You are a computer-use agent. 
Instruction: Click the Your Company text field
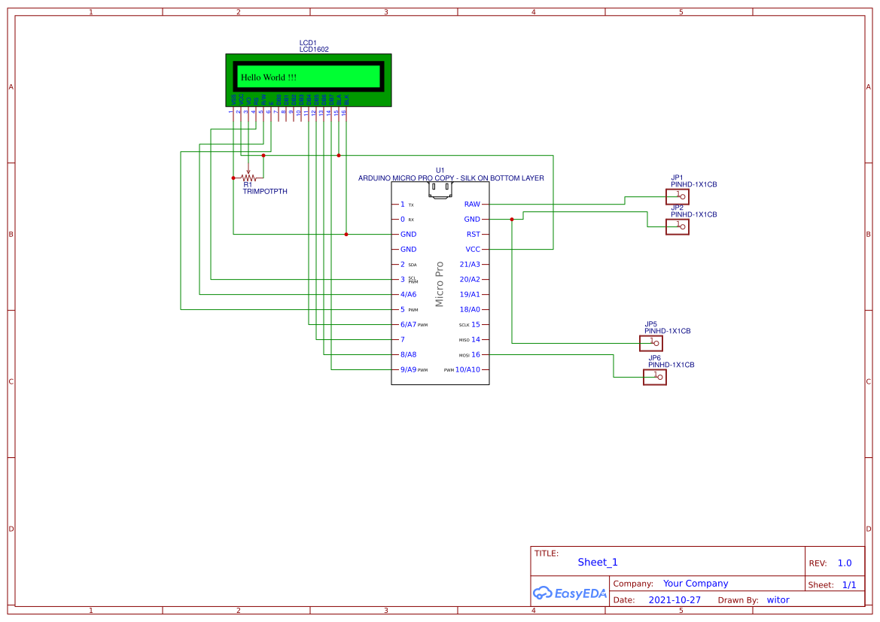[696, 583]
